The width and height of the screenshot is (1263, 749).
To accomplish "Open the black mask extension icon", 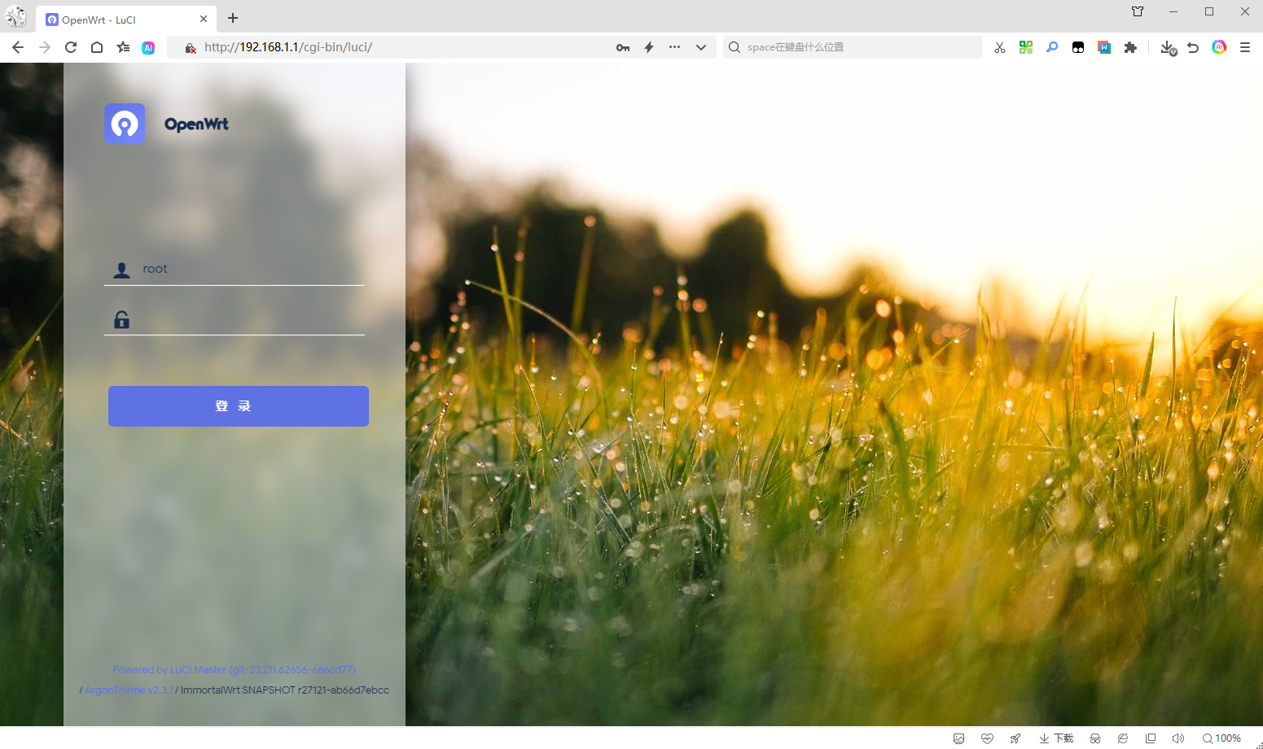I will coord(1078,47).
